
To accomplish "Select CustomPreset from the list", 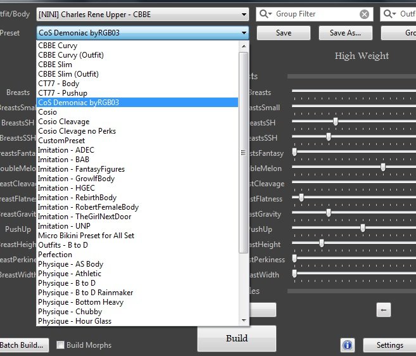I will click(x=137, y=141).
